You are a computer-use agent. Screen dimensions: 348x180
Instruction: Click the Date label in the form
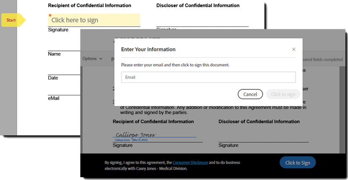53,78
